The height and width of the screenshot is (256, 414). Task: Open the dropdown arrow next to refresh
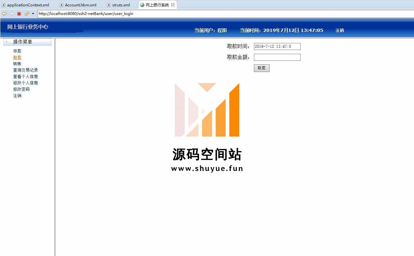(33, 14)
